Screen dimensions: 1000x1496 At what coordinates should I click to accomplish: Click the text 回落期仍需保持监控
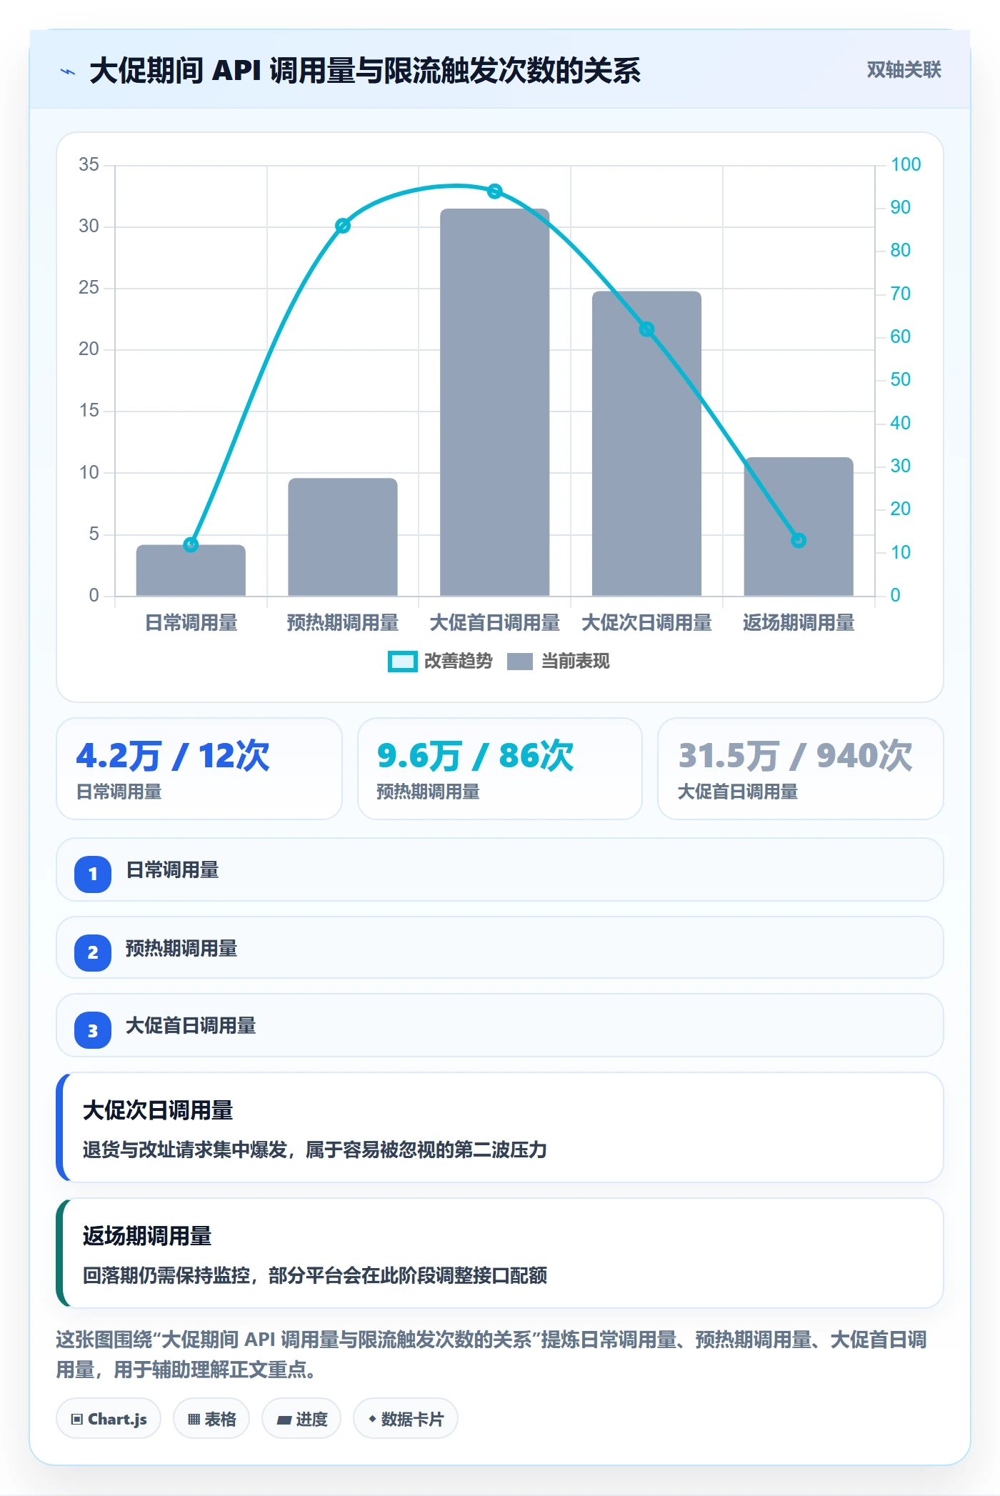click(x=166, y=1275)
